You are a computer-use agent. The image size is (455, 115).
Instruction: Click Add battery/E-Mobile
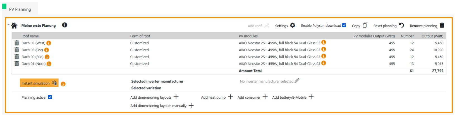pos(311,97)
